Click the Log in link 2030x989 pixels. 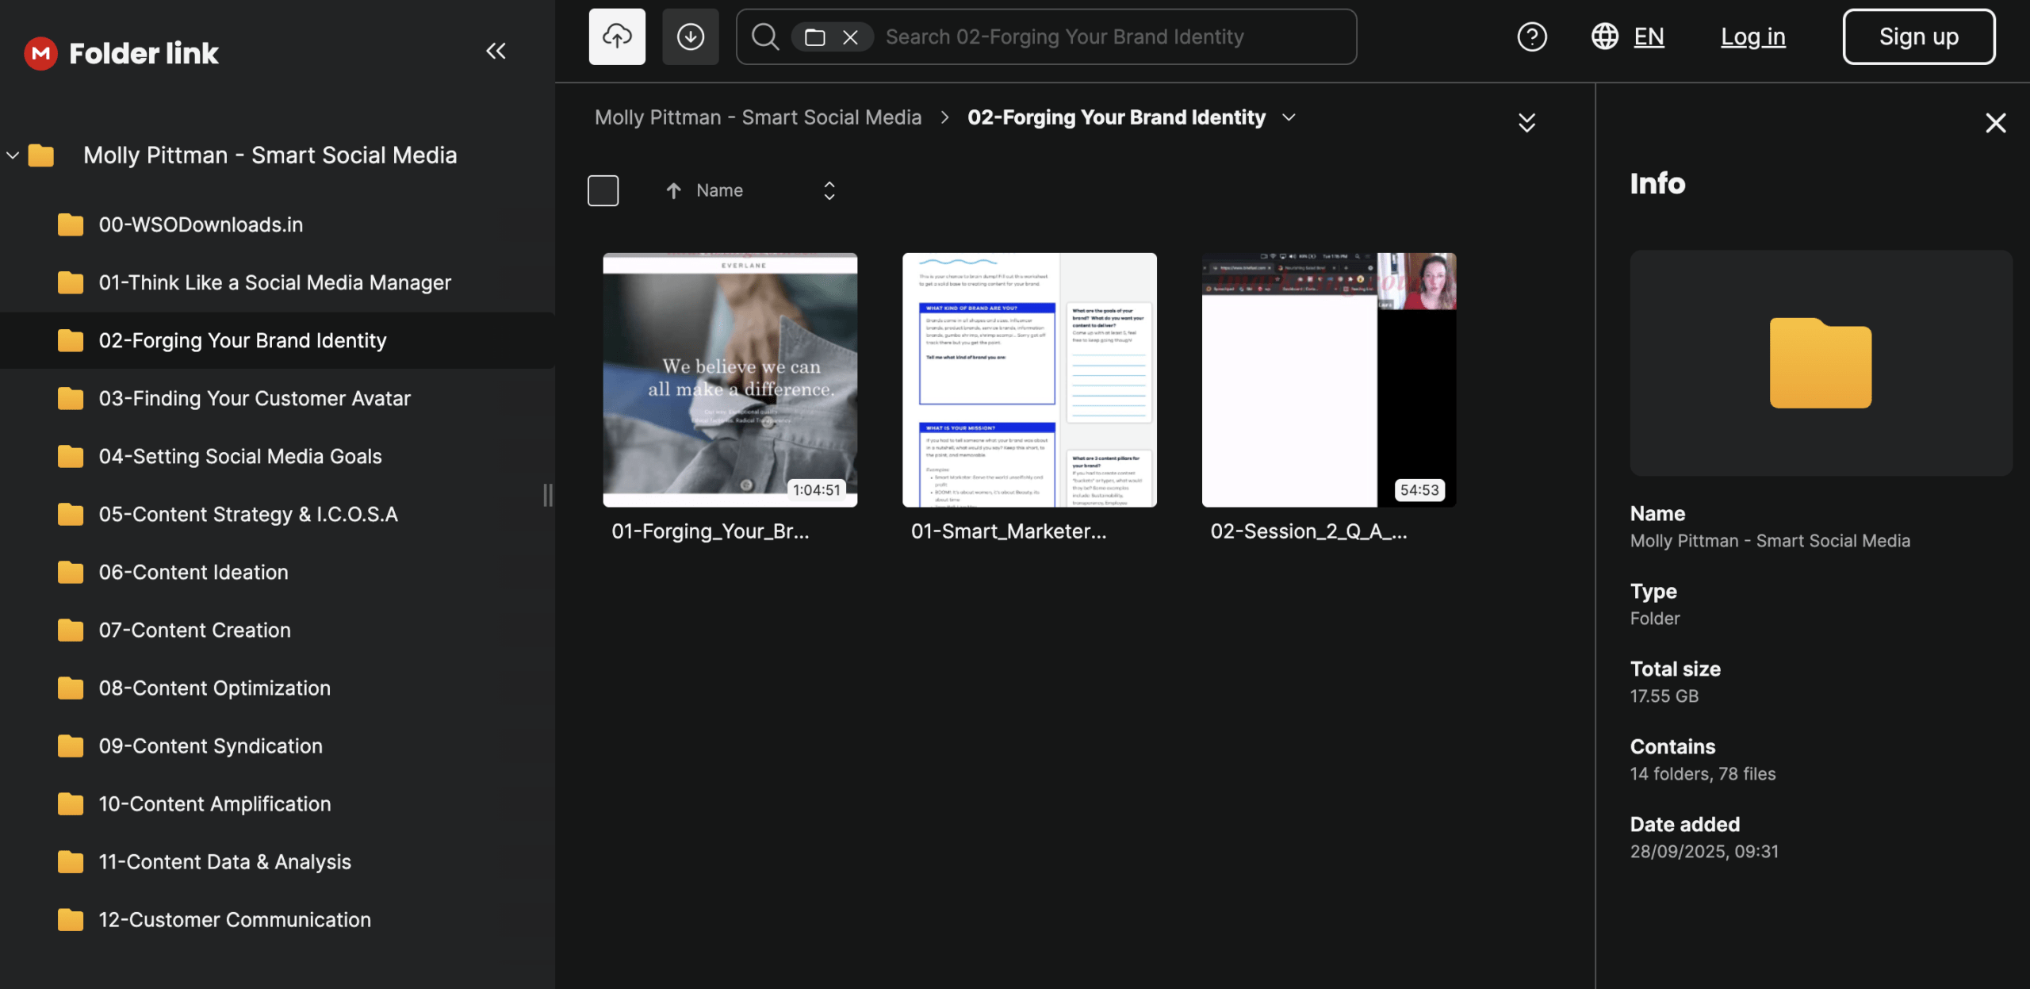[1752, 36]
